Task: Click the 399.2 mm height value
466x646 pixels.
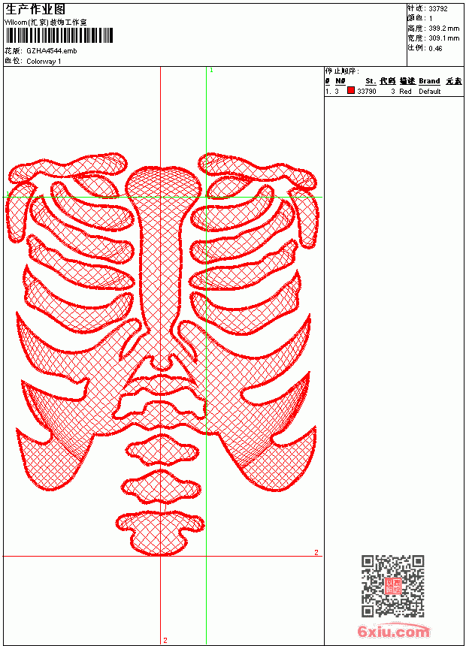Action: click(443, 29)
